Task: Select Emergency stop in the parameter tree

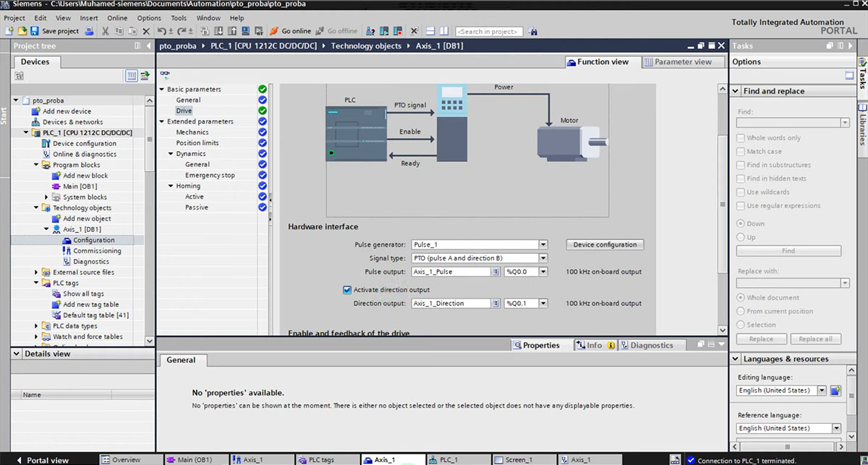Action: (x=210, y=175)
